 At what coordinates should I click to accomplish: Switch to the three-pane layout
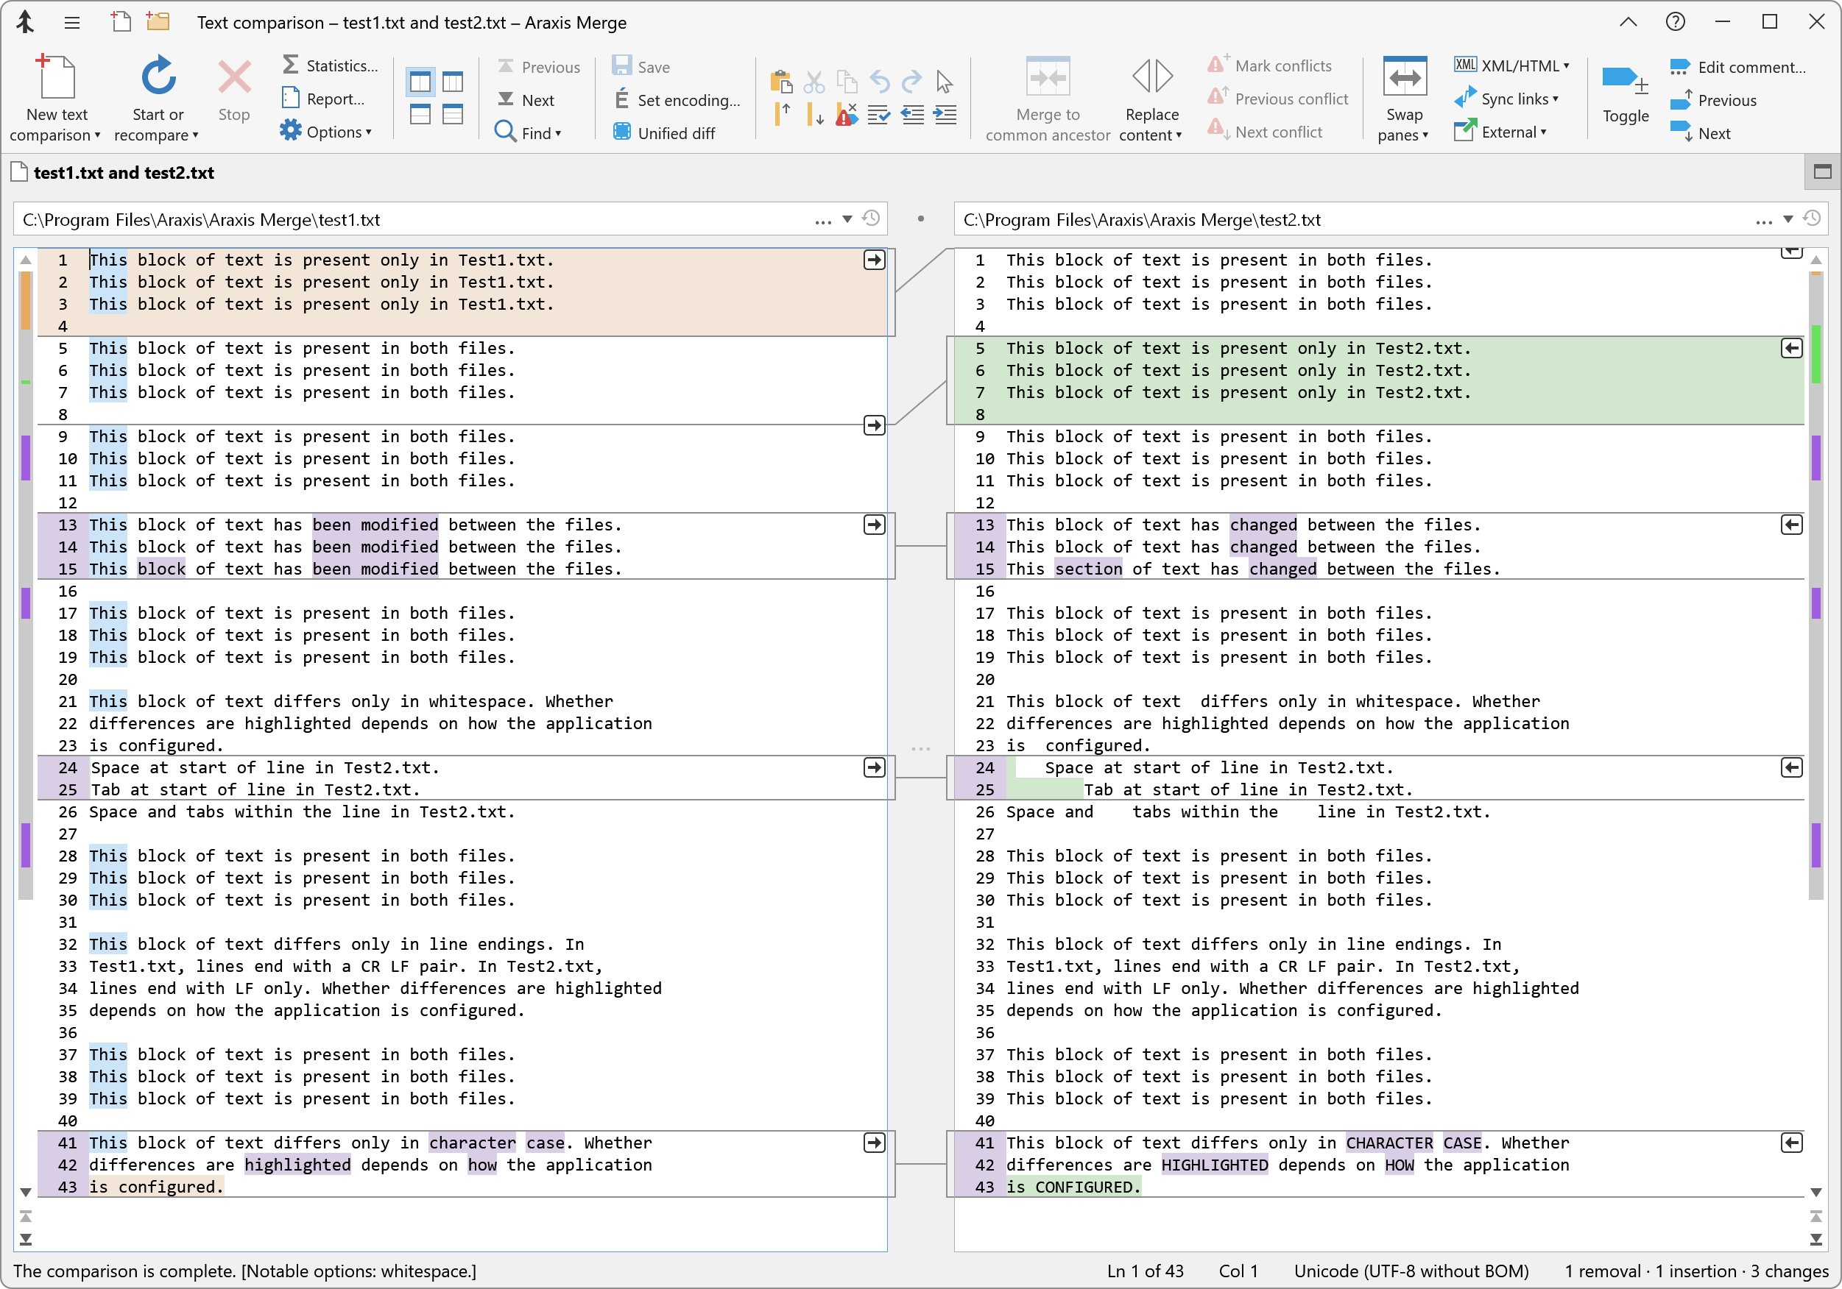[454, 80]
